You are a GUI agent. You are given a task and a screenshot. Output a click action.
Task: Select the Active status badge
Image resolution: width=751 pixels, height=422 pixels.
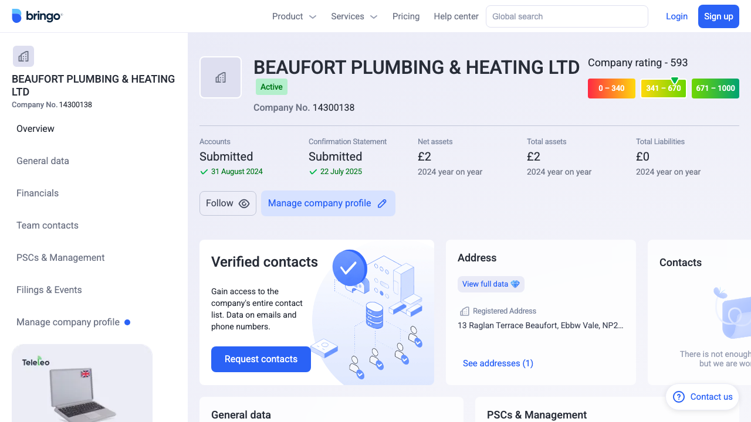click(271, 86)
